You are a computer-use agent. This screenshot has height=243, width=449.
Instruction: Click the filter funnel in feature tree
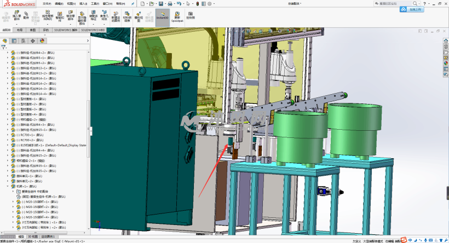coord(4,47)
